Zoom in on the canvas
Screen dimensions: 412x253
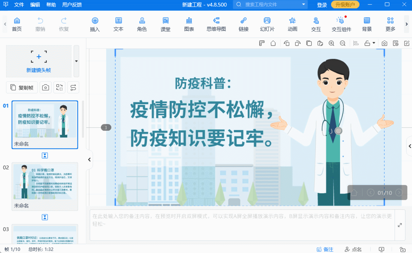[x=331, y=43]
